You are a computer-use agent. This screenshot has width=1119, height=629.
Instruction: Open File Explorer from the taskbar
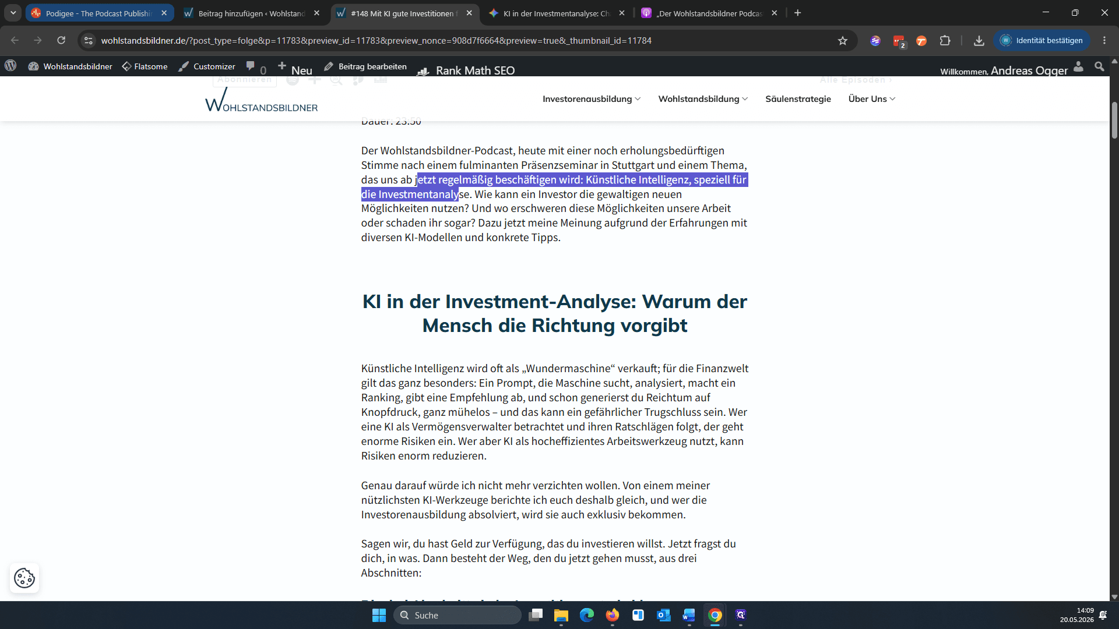click(561, 615)
